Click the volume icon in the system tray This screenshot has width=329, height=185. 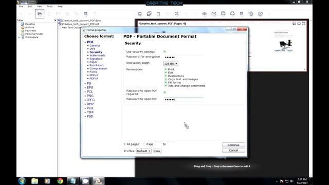tap(291, 181)
